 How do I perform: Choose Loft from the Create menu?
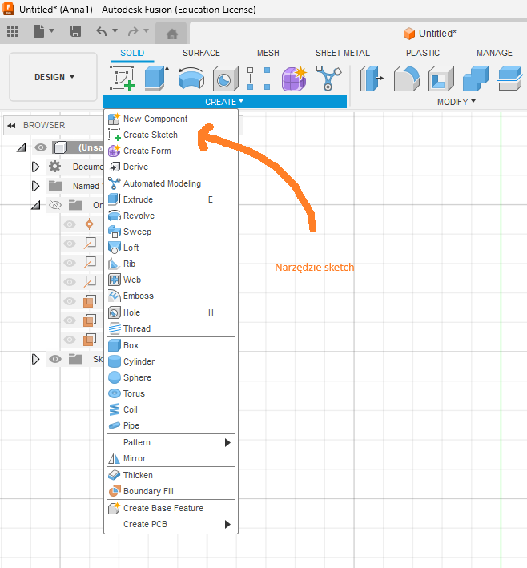[x=171, y=248]
